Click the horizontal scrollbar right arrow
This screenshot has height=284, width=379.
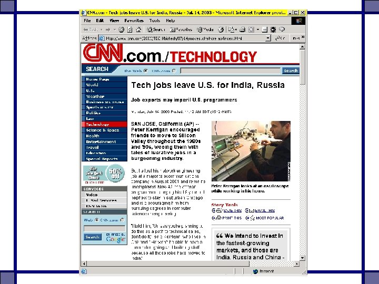pyautogui.click(x=297, y=263)
